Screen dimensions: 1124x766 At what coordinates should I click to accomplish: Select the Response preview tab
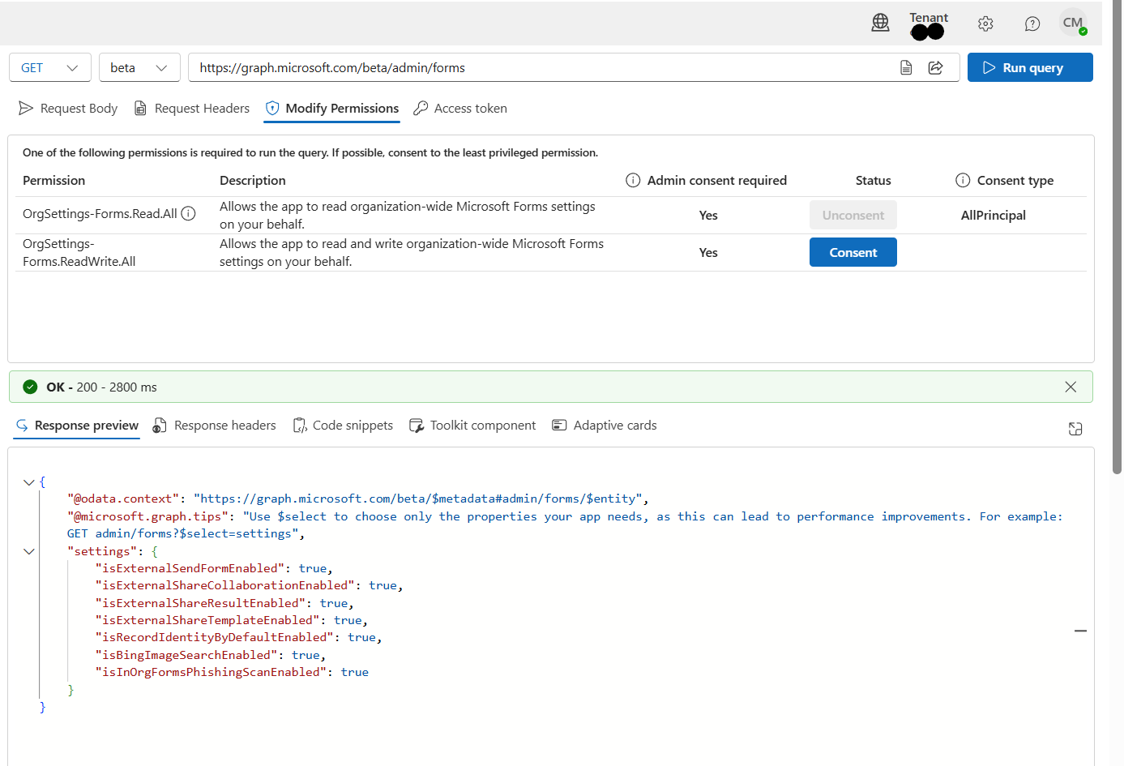click(x=77, y=425)
